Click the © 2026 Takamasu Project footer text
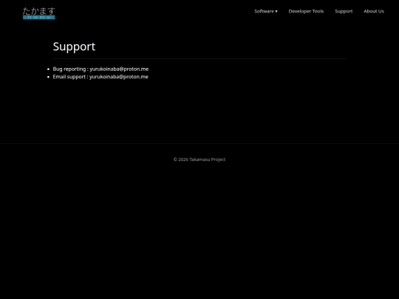399x299 pixels. [199, 159]
